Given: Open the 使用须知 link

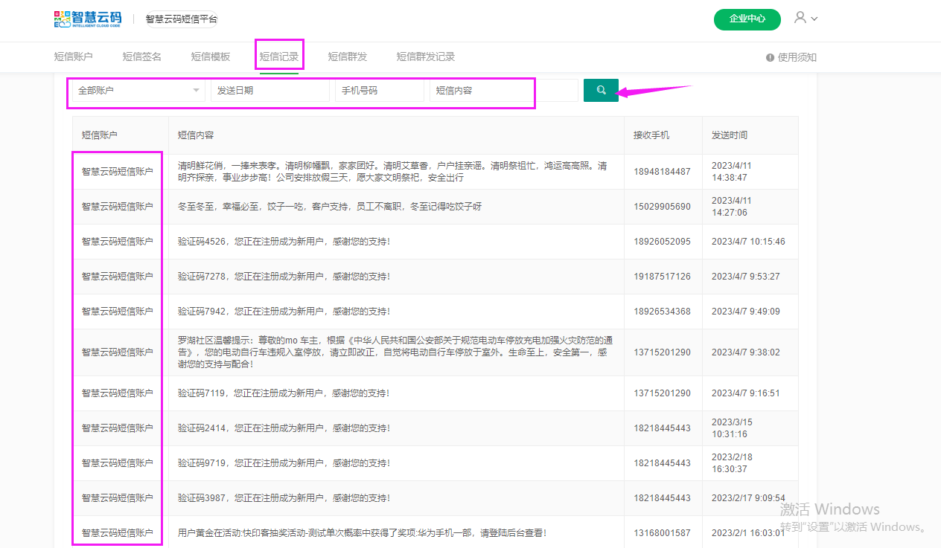Looking at the screenshot, I should pyautogui.click(x=797, y=57).
